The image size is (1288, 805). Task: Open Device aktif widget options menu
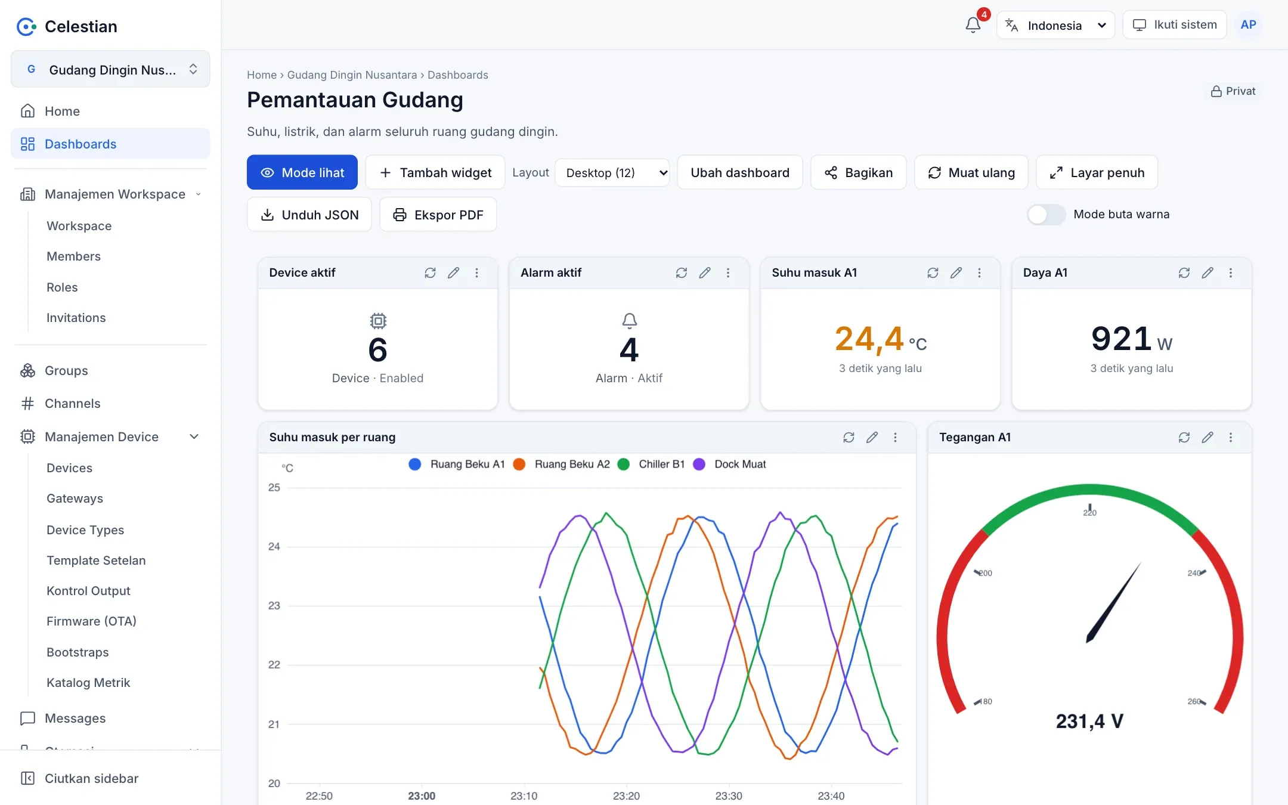[476, 273]
